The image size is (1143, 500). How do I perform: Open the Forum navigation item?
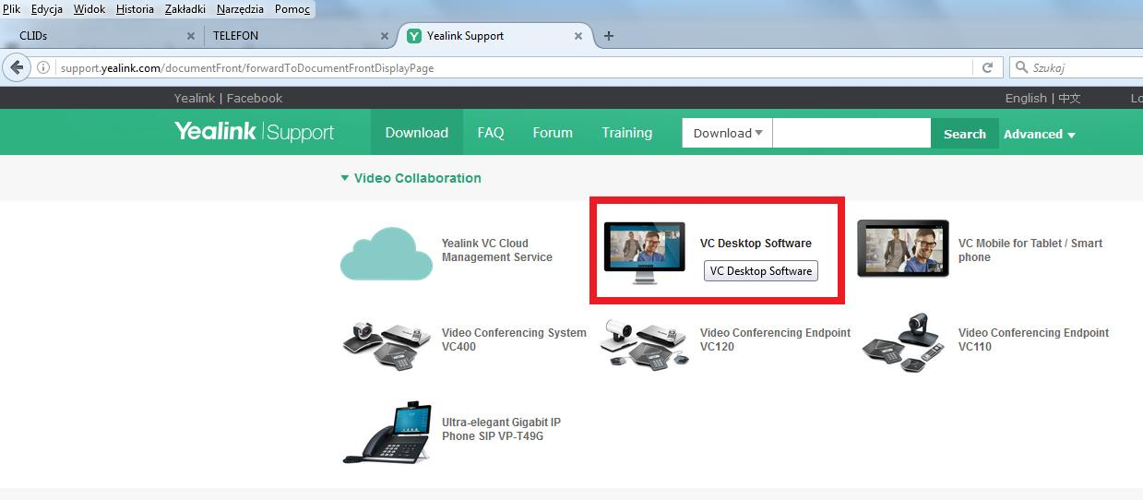tap(553, 132)
